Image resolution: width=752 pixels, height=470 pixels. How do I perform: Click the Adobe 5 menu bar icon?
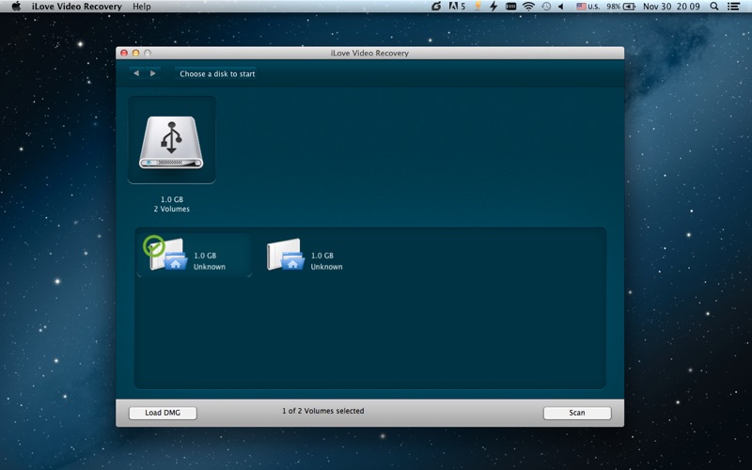click(457, 7)
